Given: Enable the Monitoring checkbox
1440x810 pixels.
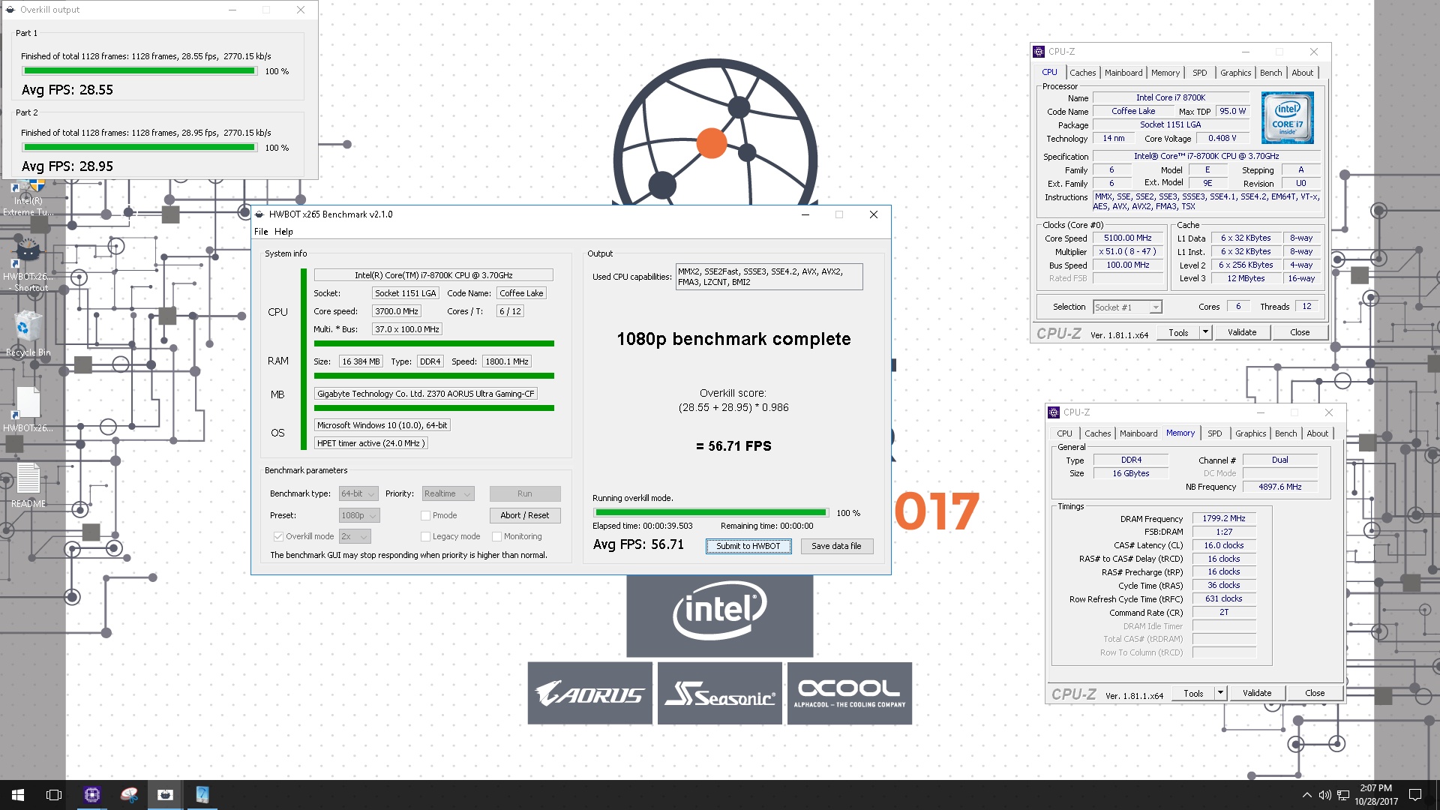Looking at the screenshot, I should point(496,536).
